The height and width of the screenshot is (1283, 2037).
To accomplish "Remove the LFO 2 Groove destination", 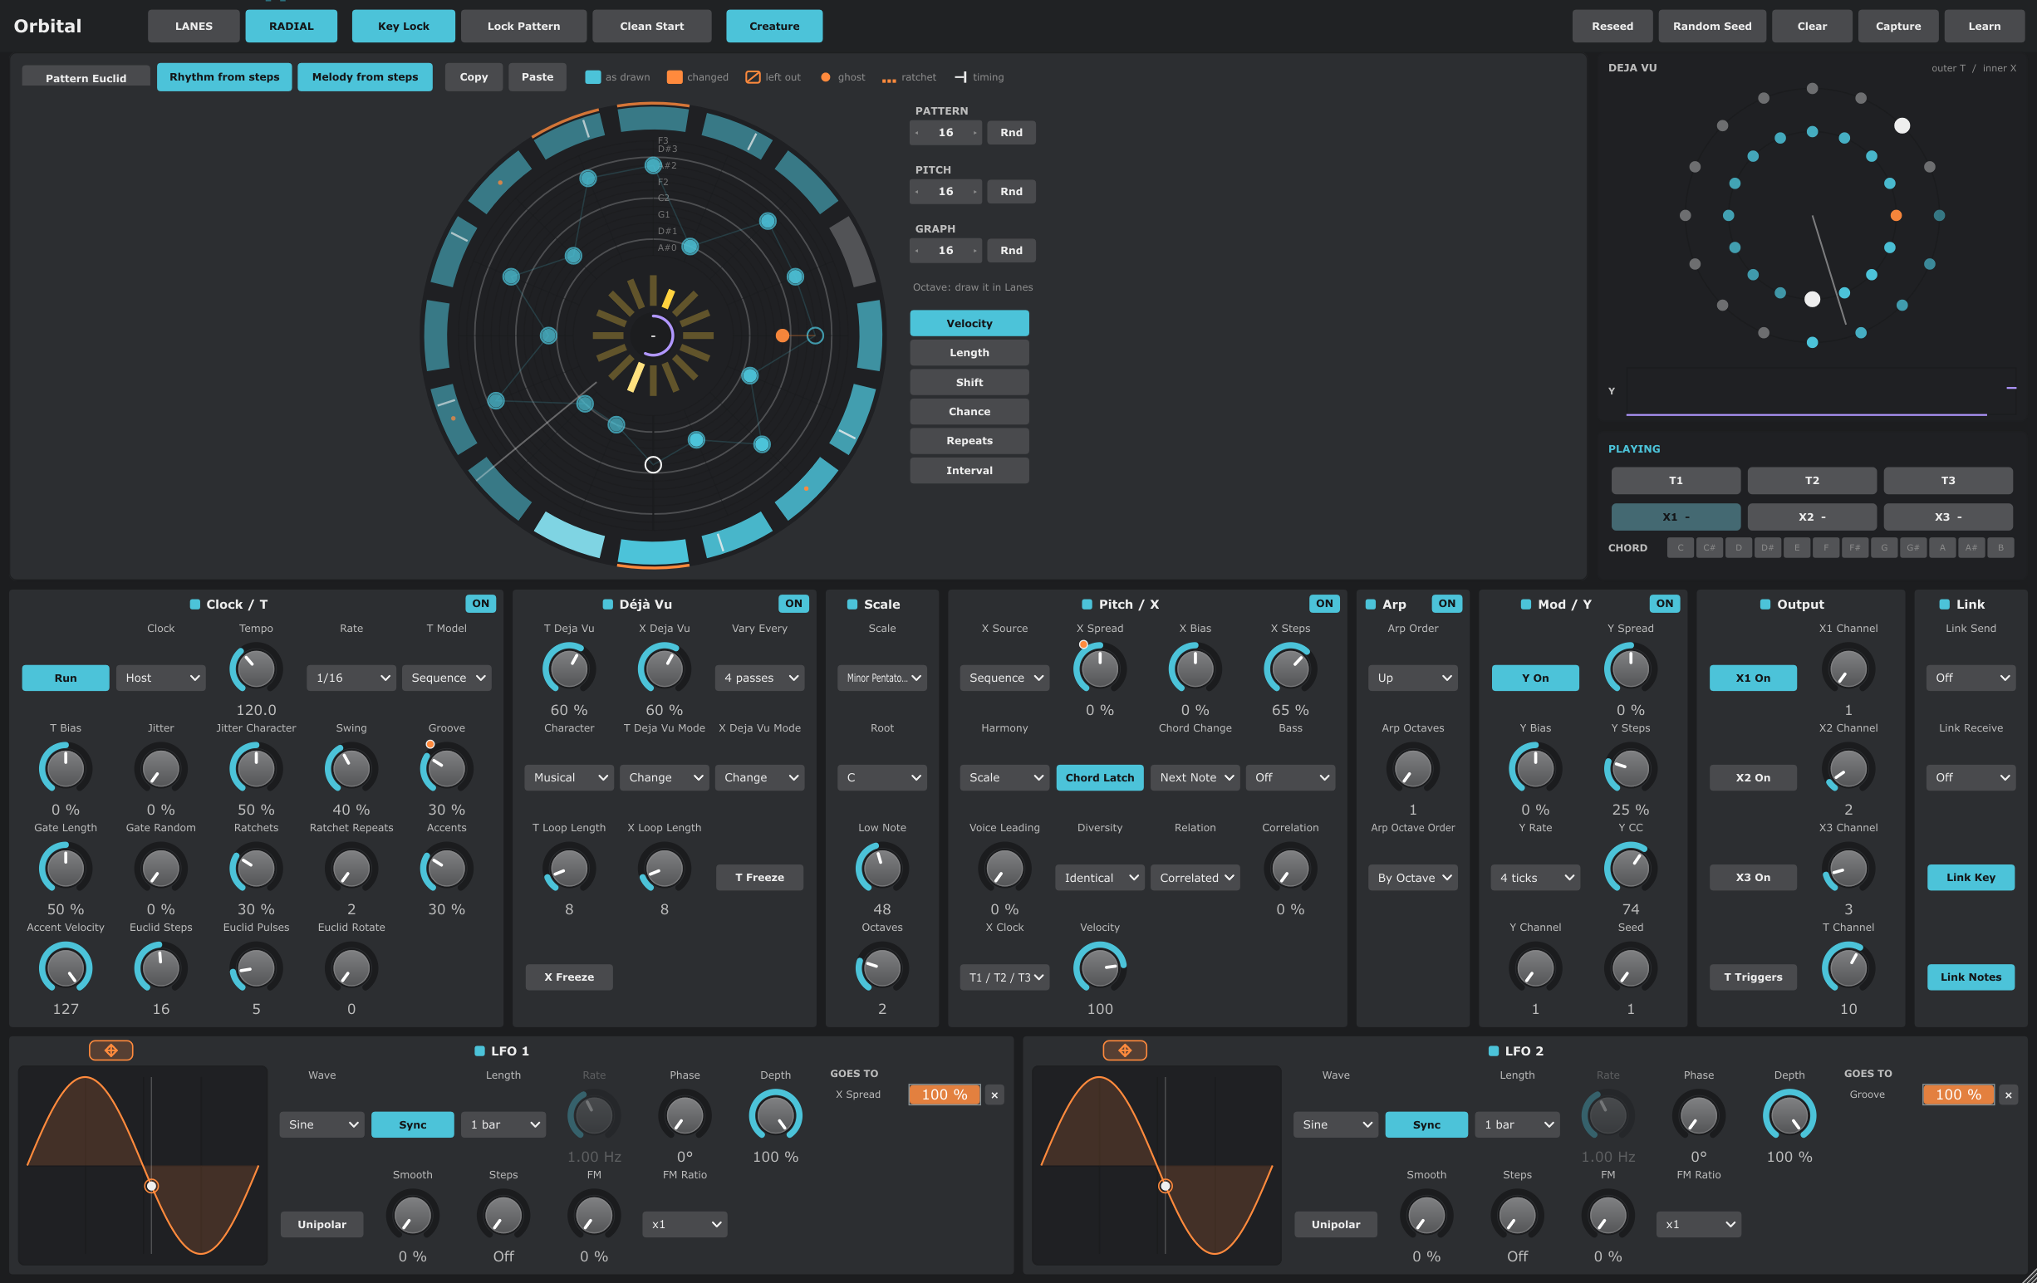I will tap(2008, 1094).
